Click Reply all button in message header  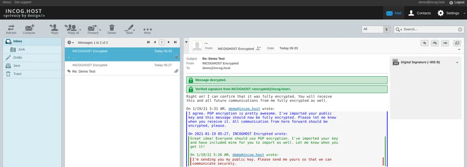click(x=435, y=43)
